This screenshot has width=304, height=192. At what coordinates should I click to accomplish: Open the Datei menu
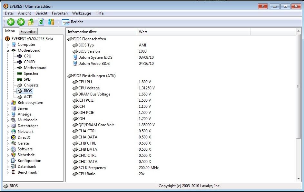[x=9, y=13]
